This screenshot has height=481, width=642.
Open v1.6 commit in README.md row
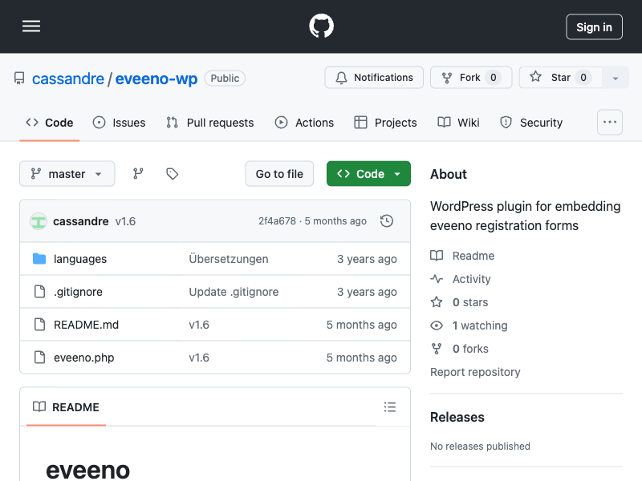tap(199, 325)
